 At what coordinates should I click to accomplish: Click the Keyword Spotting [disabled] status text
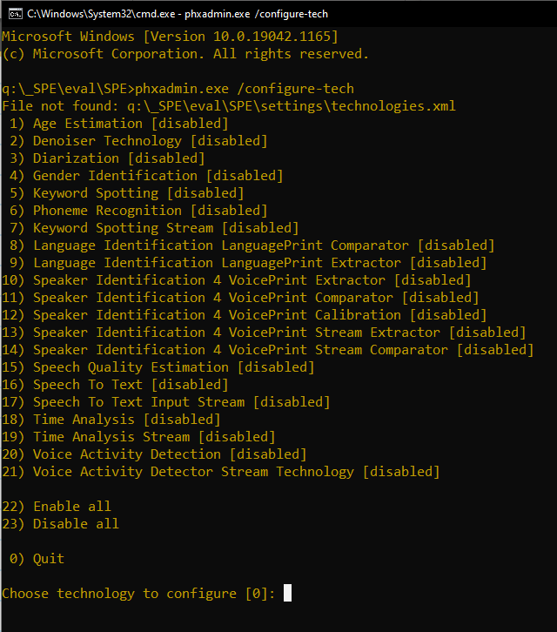(x=205, y=192)
